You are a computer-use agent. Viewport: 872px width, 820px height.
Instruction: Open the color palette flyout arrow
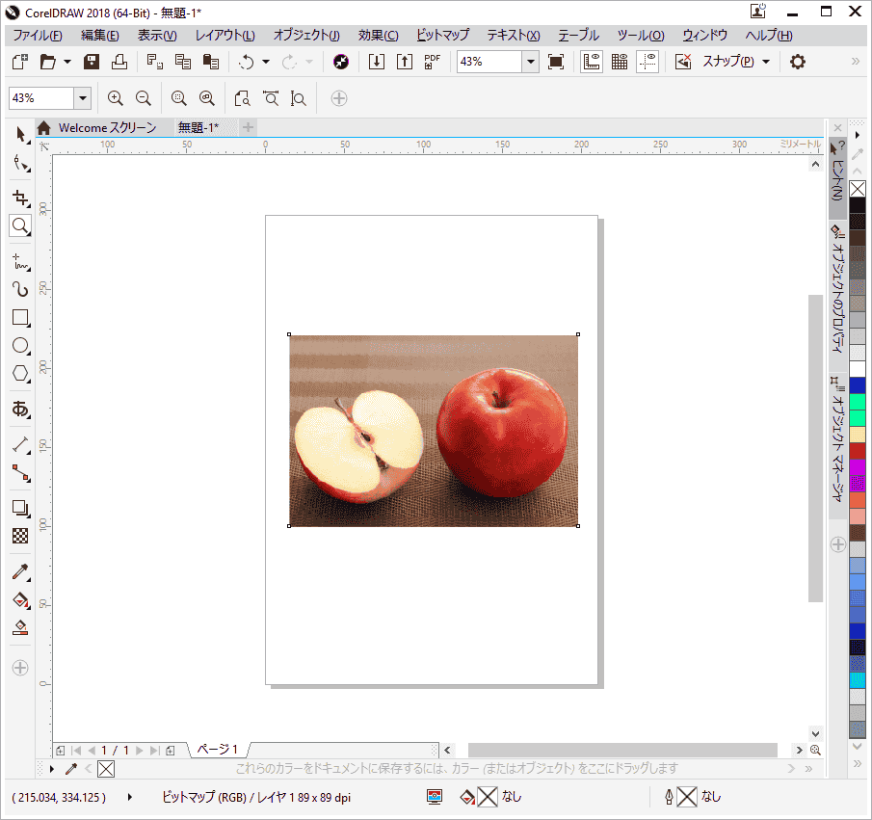tap(857, 135)
